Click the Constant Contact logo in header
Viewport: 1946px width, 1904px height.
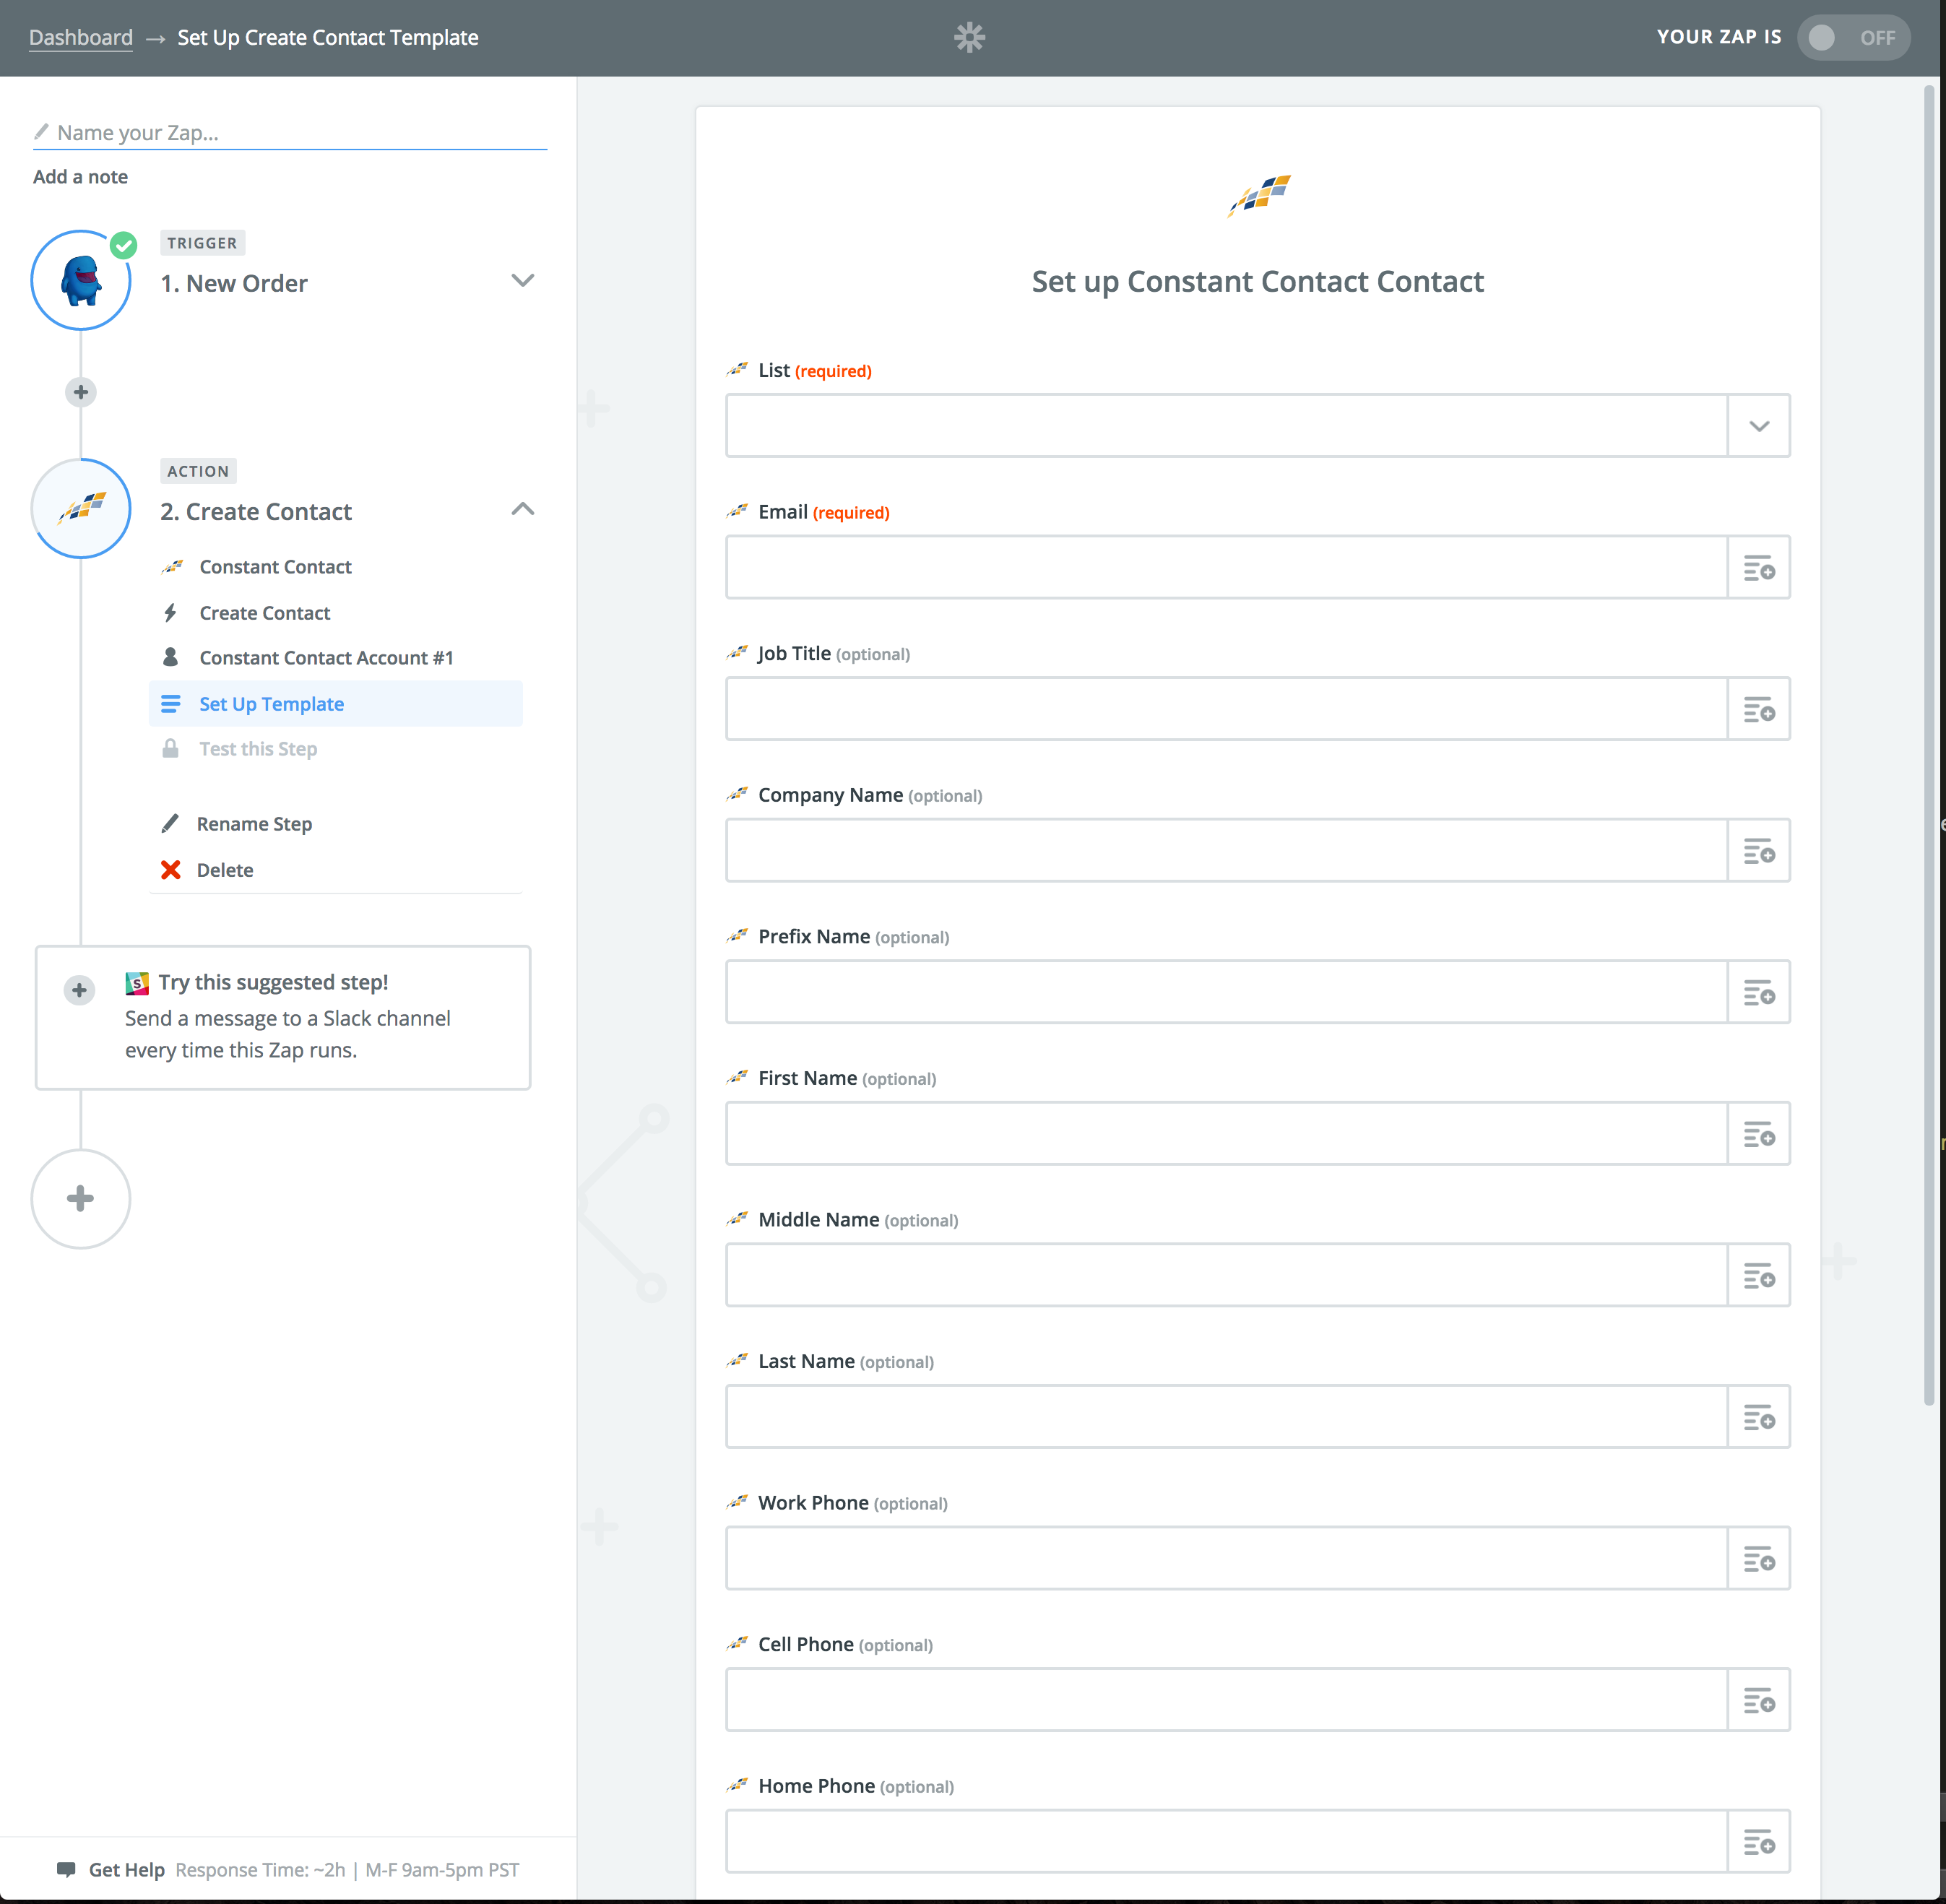[x=1259, y=195]
